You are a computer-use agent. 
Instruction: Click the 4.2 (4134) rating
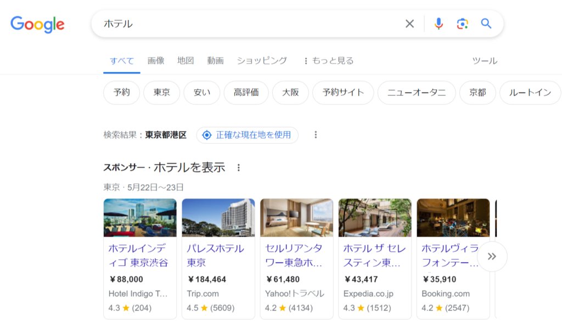pyautogui.click(x=289, y=308)
